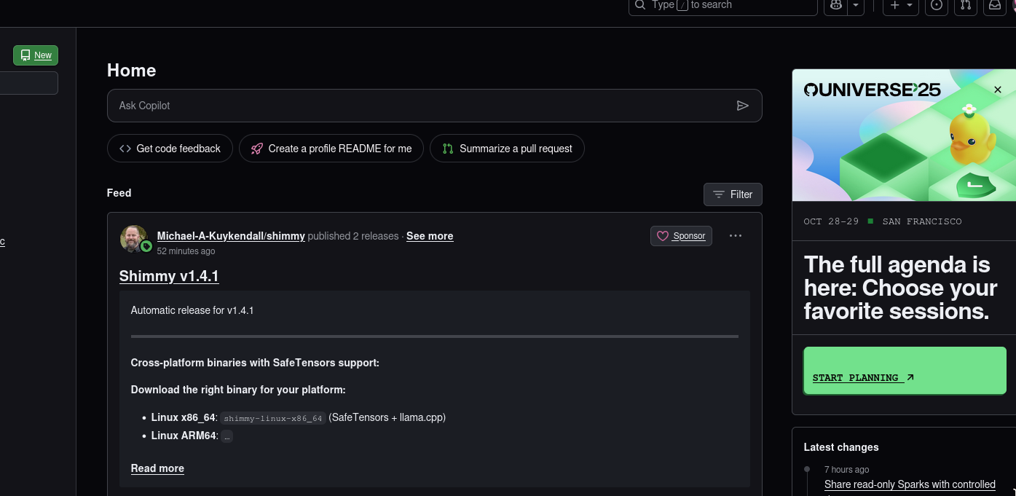Viewport: 1016px width, 496px height.
Task: Open the Universe 25 banner image
Action: pyautogui.click(x=904, y=135)
